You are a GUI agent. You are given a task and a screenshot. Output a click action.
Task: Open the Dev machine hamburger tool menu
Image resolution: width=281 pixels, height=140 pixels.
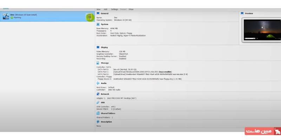[x=89, y=17]
